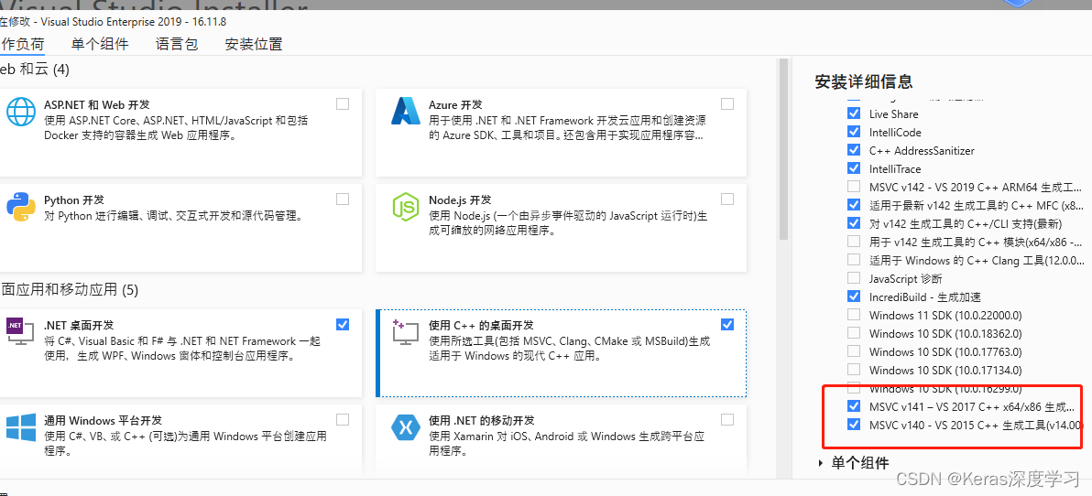Click the .NET desktop development icon

coord(20,331)
